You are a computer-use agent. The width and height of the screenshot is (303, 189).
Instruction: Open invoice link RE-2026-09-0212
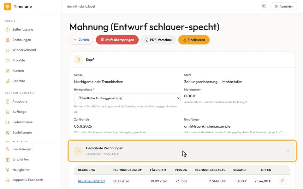coord(92,181)
